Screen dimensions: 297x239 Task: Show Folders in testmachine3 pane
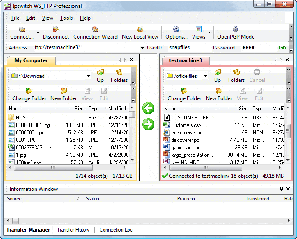(x=236, y=76)
